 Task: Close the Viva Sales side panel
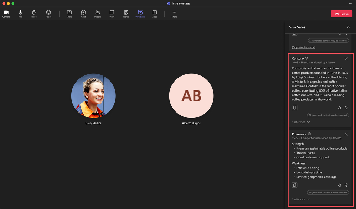pos(348,27)
